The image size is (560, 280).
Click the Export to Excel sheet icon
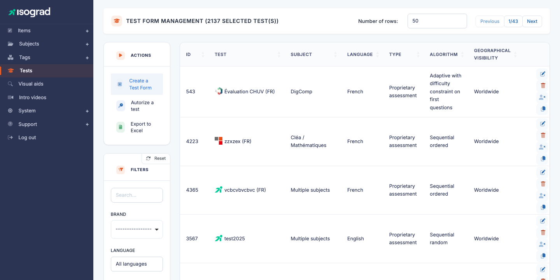tap(121, 127)
